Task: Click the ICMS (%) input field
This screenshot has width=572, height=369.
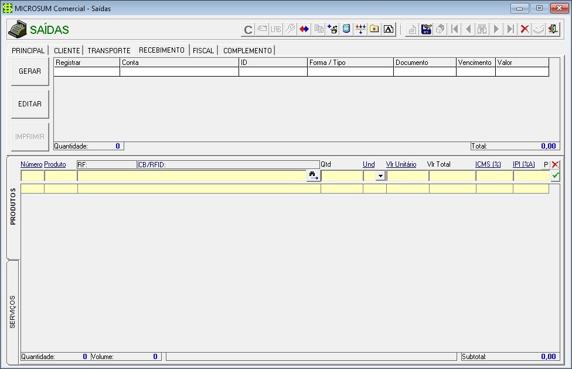Action: click(493, 175)
